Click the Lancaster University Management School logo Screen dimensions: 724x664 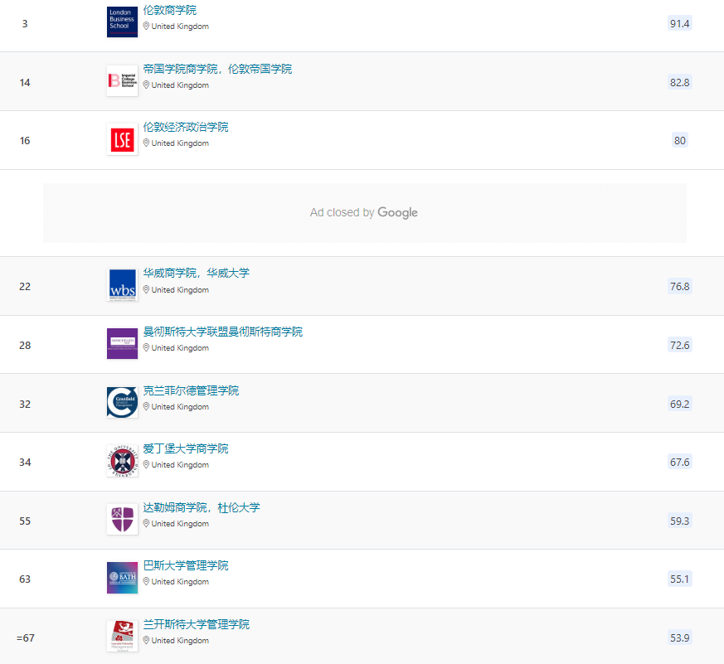(x=122, y=636)
